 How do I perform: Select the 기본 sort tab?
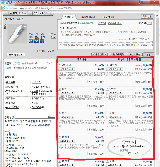[x=148, y=55]
